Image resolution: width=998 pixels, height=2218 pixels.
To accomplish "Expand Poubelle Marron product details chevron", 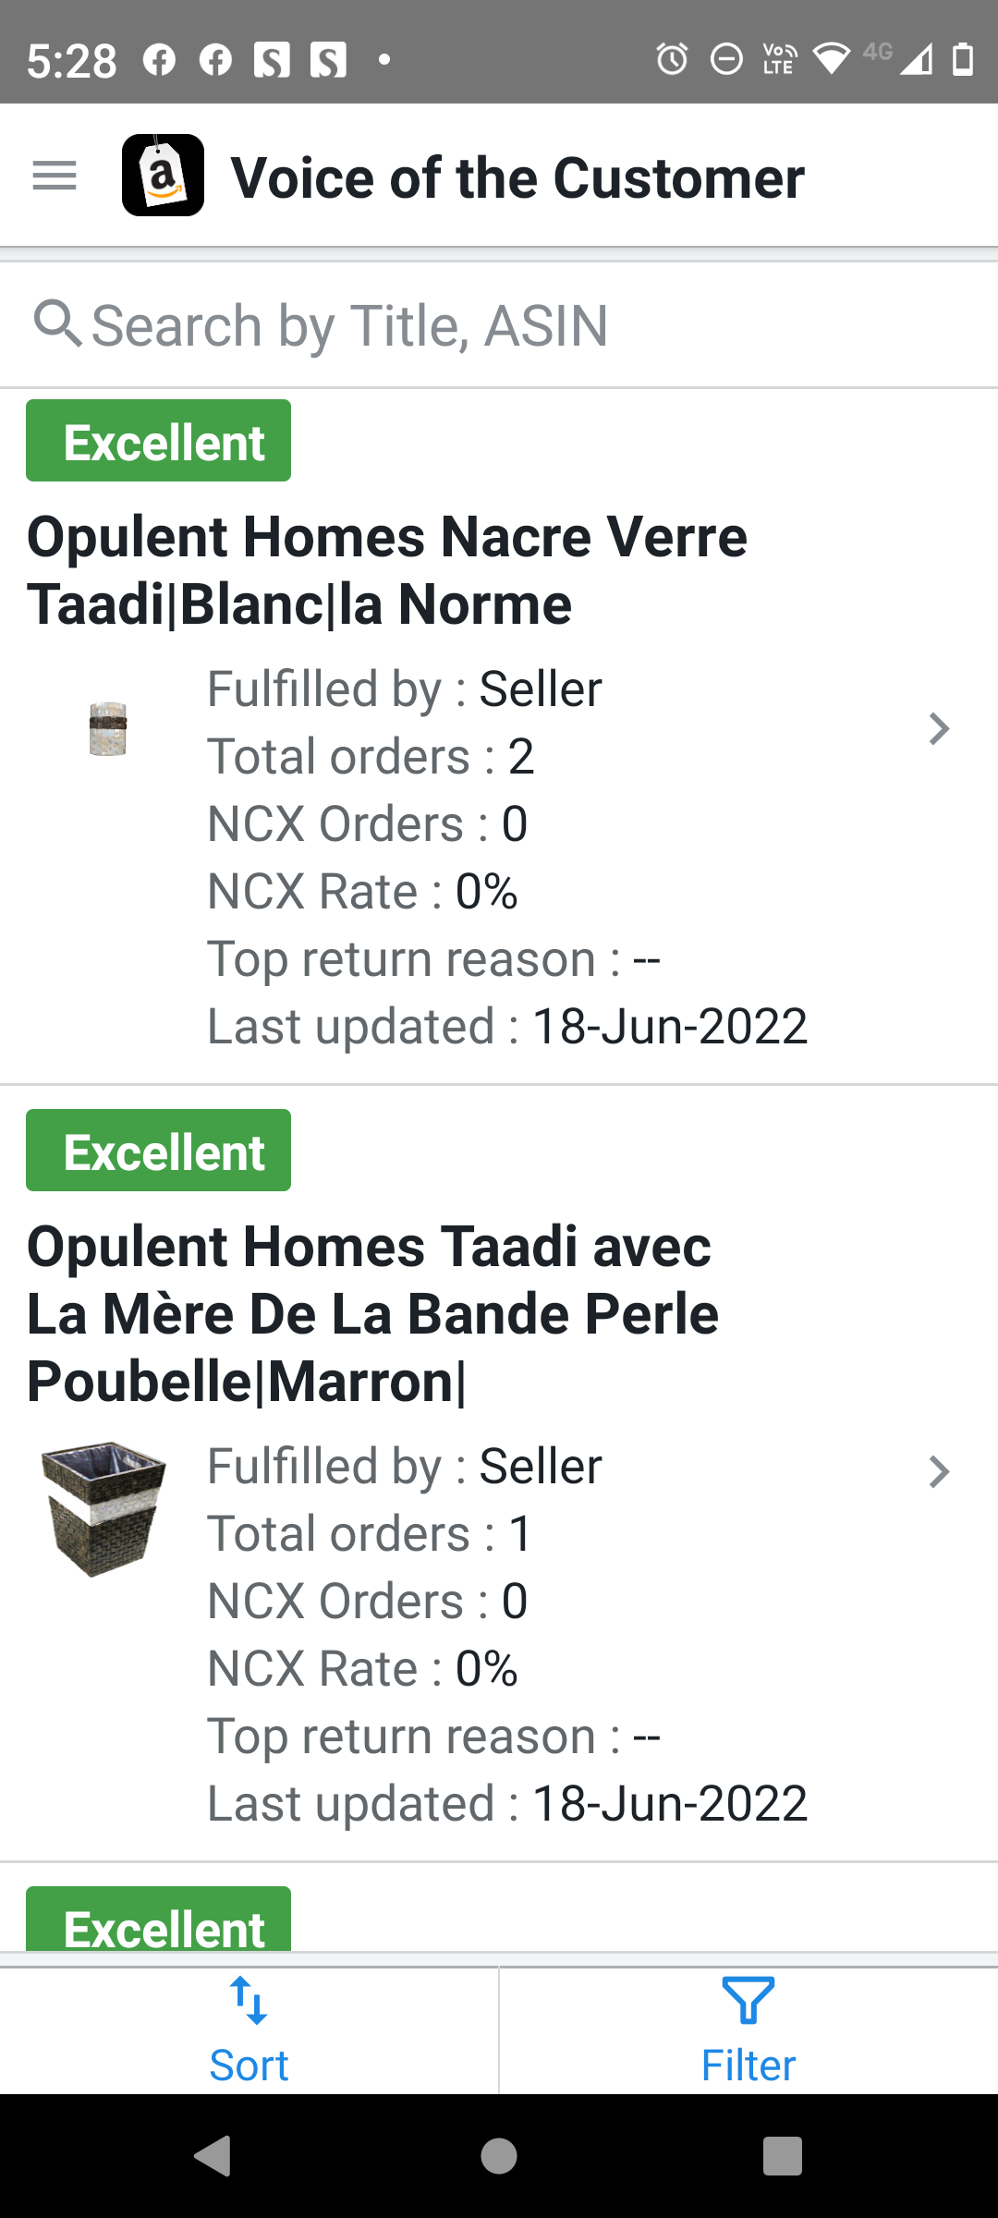I will point(939,1471).
